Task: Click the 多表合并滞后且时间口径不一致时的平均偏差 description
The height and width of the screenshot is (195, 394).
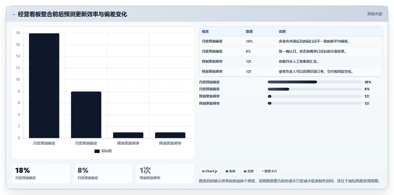Action: [x=314, y=41]
